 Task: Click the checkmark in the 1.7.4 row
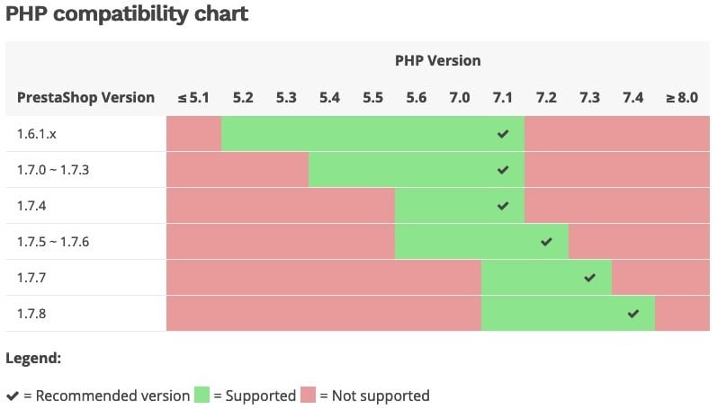point(503,206)
